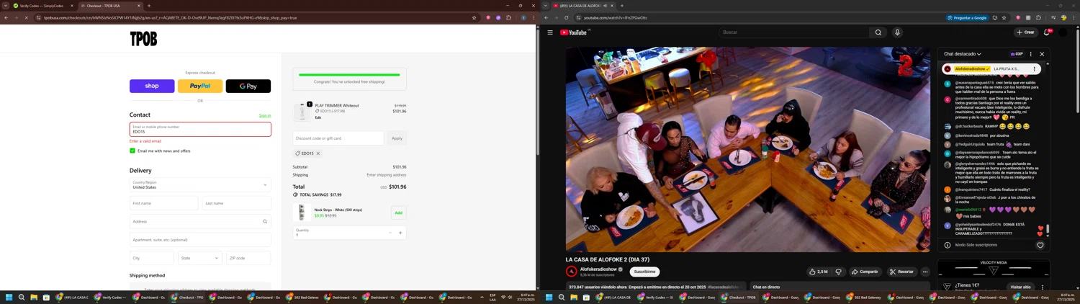Open Chrome menu in checkout window
The width and height of the screenshot is (1080, 304).
tap(534, 17)
